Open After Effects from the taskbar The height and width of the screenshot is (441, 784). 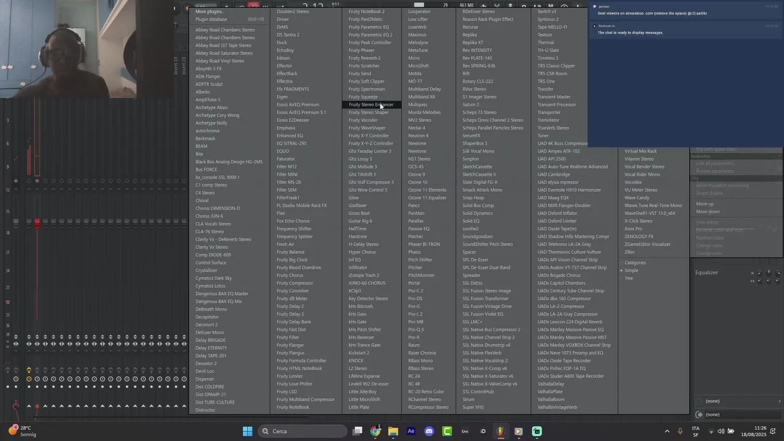click(x=411, y=431)
